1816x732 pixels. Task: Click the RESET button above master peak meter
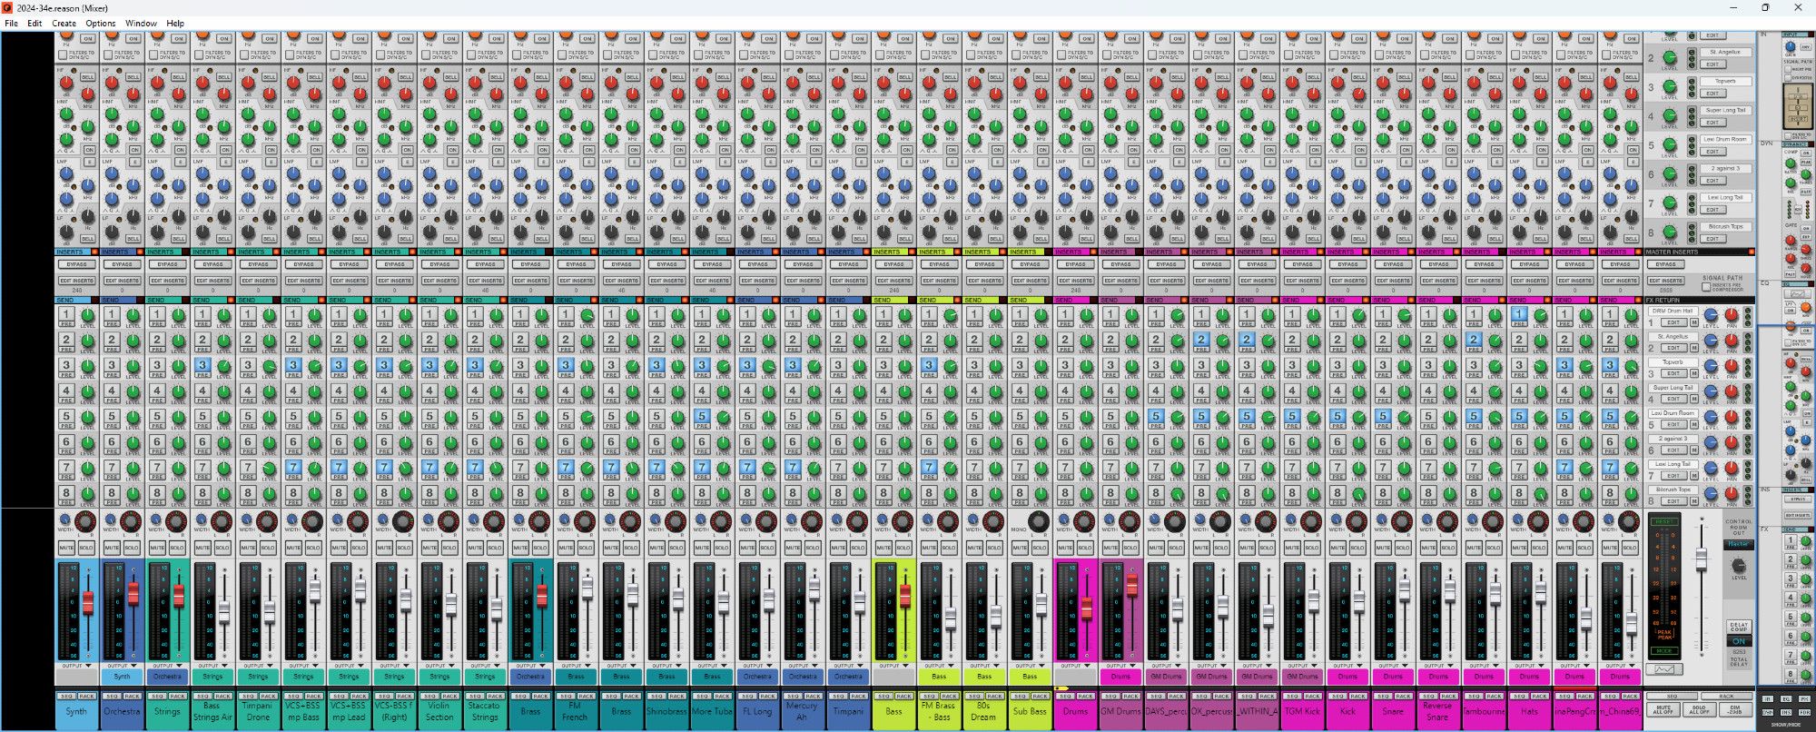1664,521
